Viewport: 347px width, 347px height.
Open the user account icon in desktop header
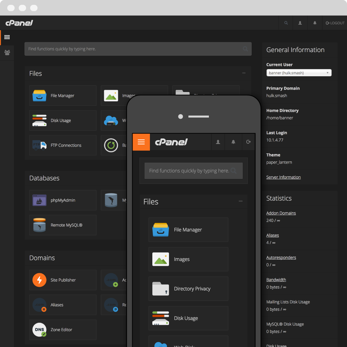pos(300,23)
